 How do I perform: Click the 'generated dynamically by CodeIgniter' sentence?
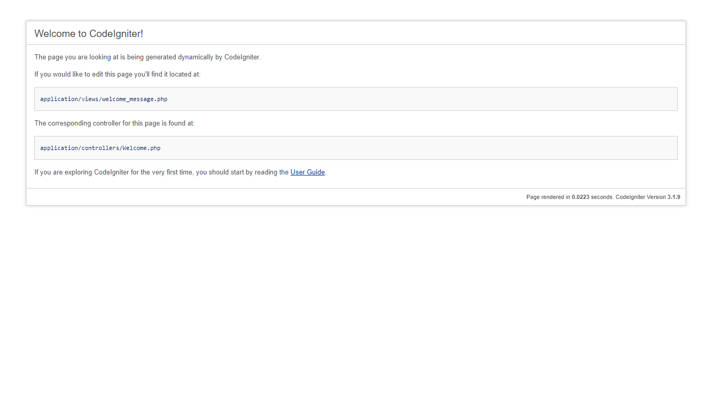pyautogui.click(x=148, y=57)
